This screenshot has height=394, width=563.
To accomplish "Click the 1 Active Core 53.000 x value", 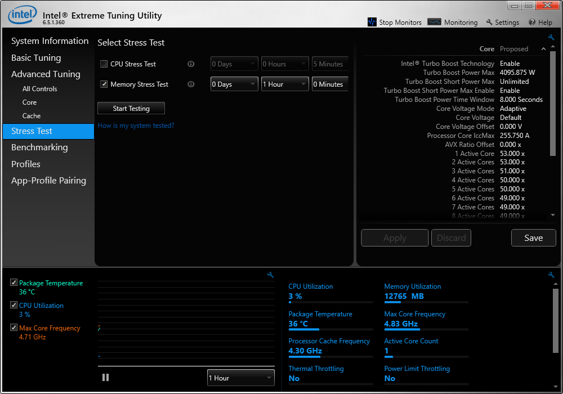I will (x=512, y=153).
